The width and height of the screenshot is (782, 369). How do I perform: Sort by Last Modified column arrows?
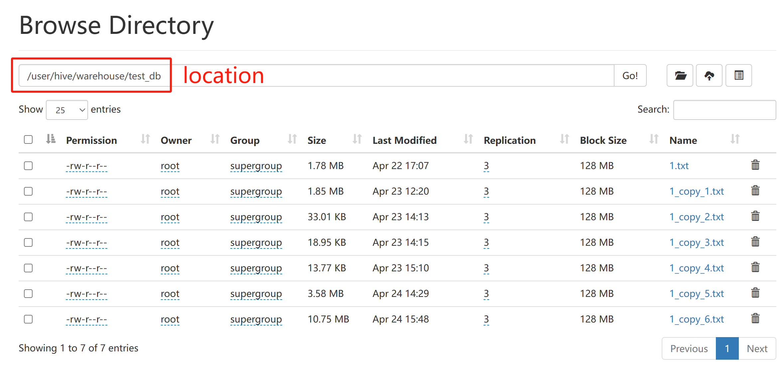click(468, 139)
